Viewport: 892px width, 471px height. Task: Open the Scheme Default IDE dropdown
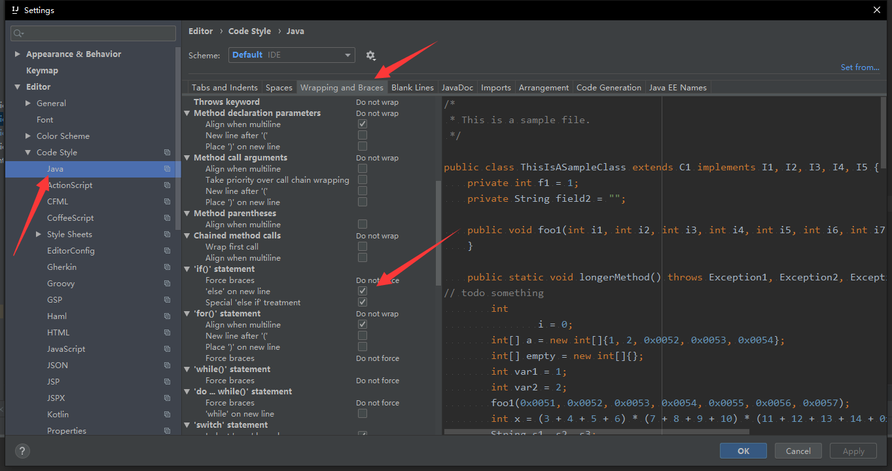[292, 55]
